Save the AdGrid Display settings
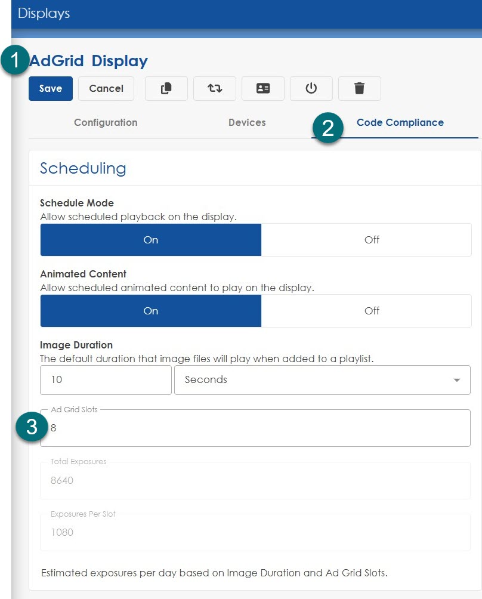Viewport: 482px width, 599px height. [50, 88]
